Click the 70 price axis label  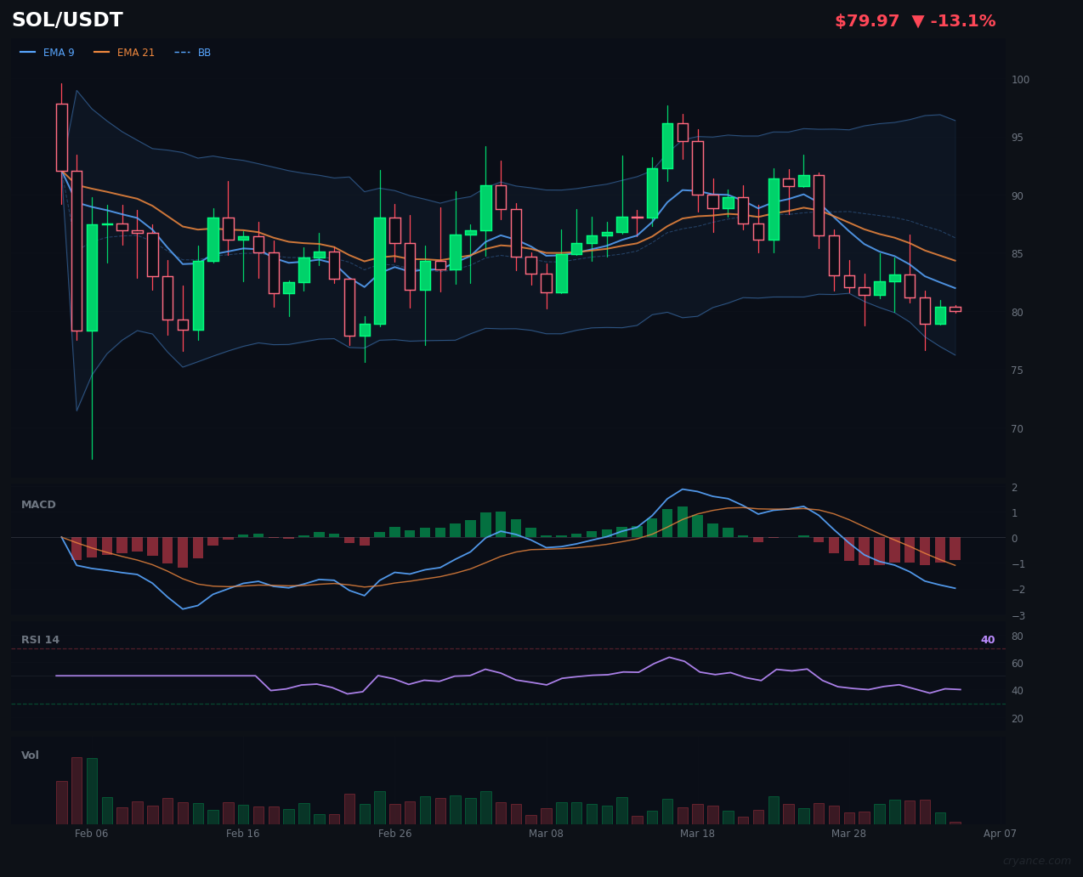[1017, 429]
